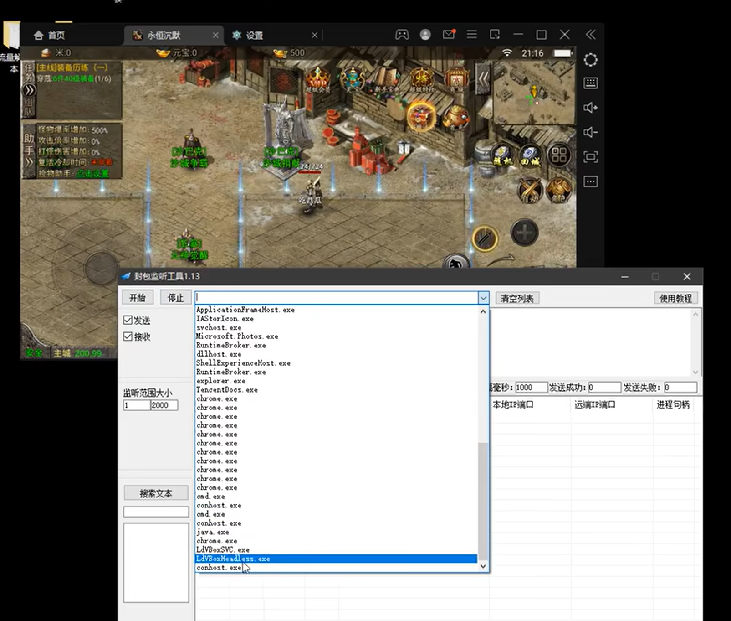Click the volume down icon in emulator sidebar

tap(591, 132)
